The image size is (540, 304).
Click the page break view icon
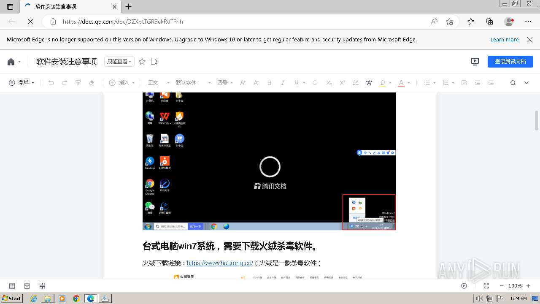pyautogui.click(x=42, y=286)
